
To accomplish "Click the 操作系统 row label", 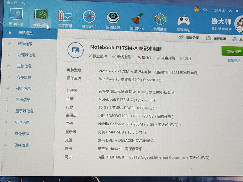I will click(74, 78).
